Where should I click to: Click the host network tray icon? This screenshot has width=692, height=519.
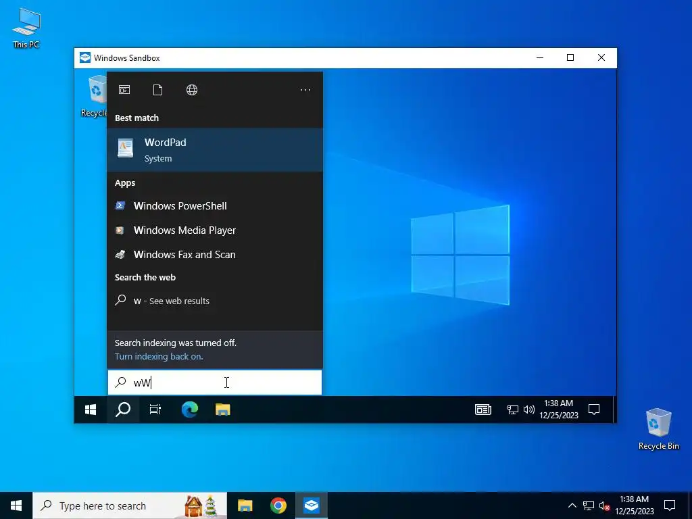coord(589,505)
